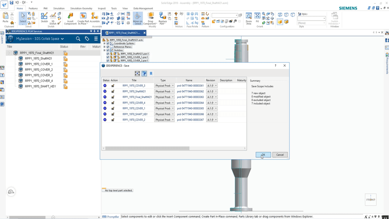Click the status icon of RPP1_1970_SHAFT_KEY in PLM panel
Screen dimensions: 389x219
pyautogui.click(x=65, y=86)
